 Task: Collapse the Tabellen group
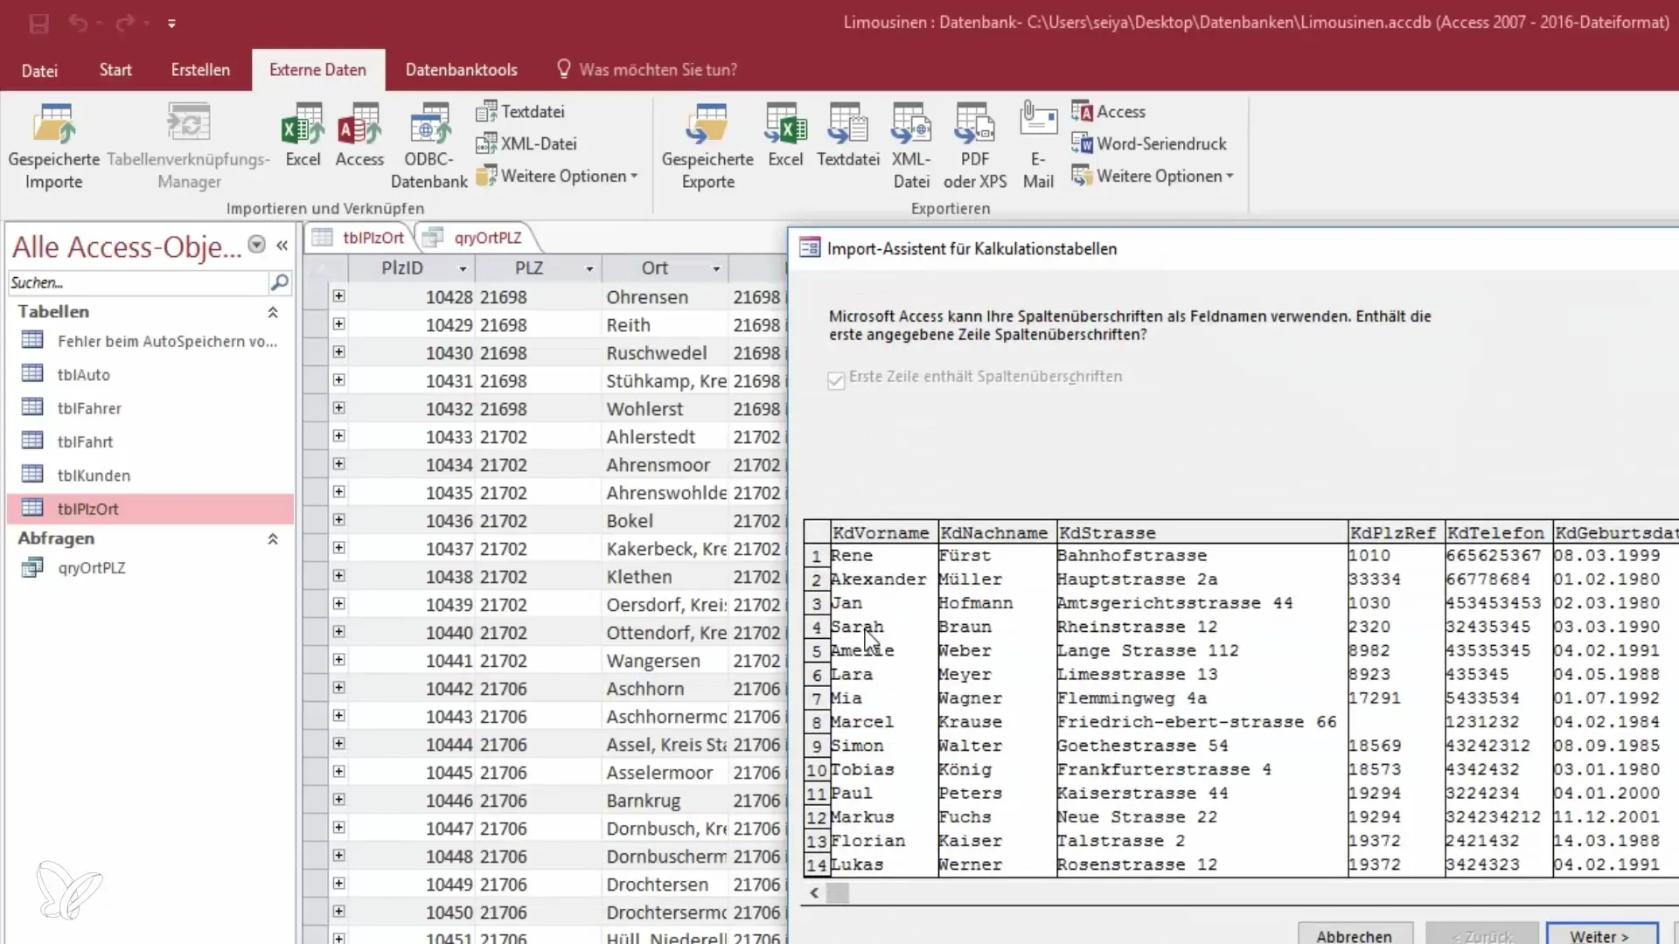[273, 312]
